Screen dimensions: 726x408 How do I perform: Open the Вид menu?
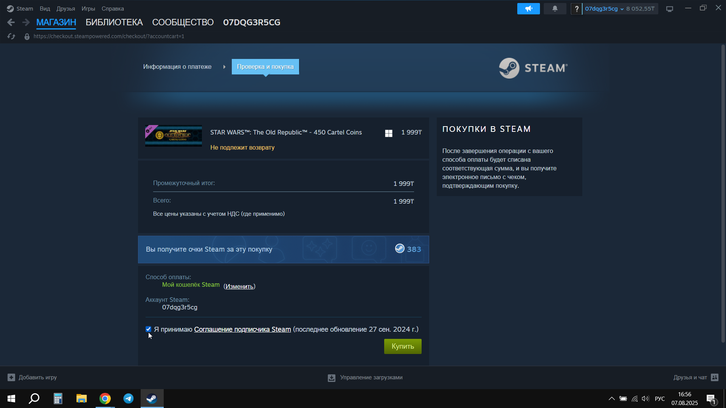(x=45, y=9)
